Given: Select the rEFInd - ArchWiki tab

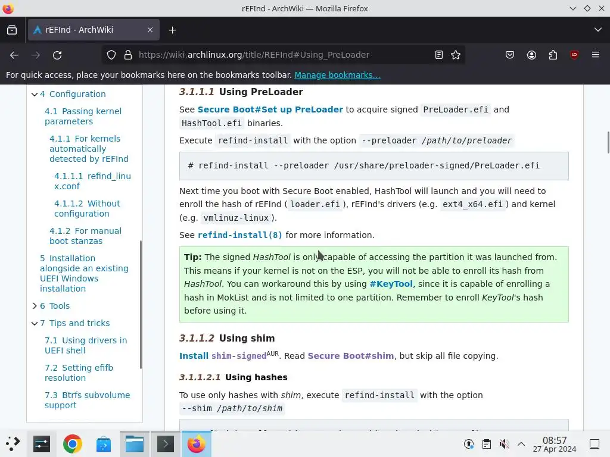Looking at the screenshot, I should (94, 30).
